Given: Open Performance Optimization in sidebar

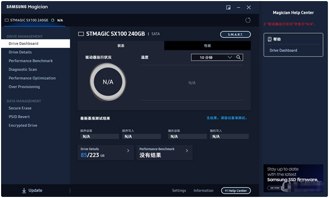Looking at the screenshot, I should tap(32, 78).
